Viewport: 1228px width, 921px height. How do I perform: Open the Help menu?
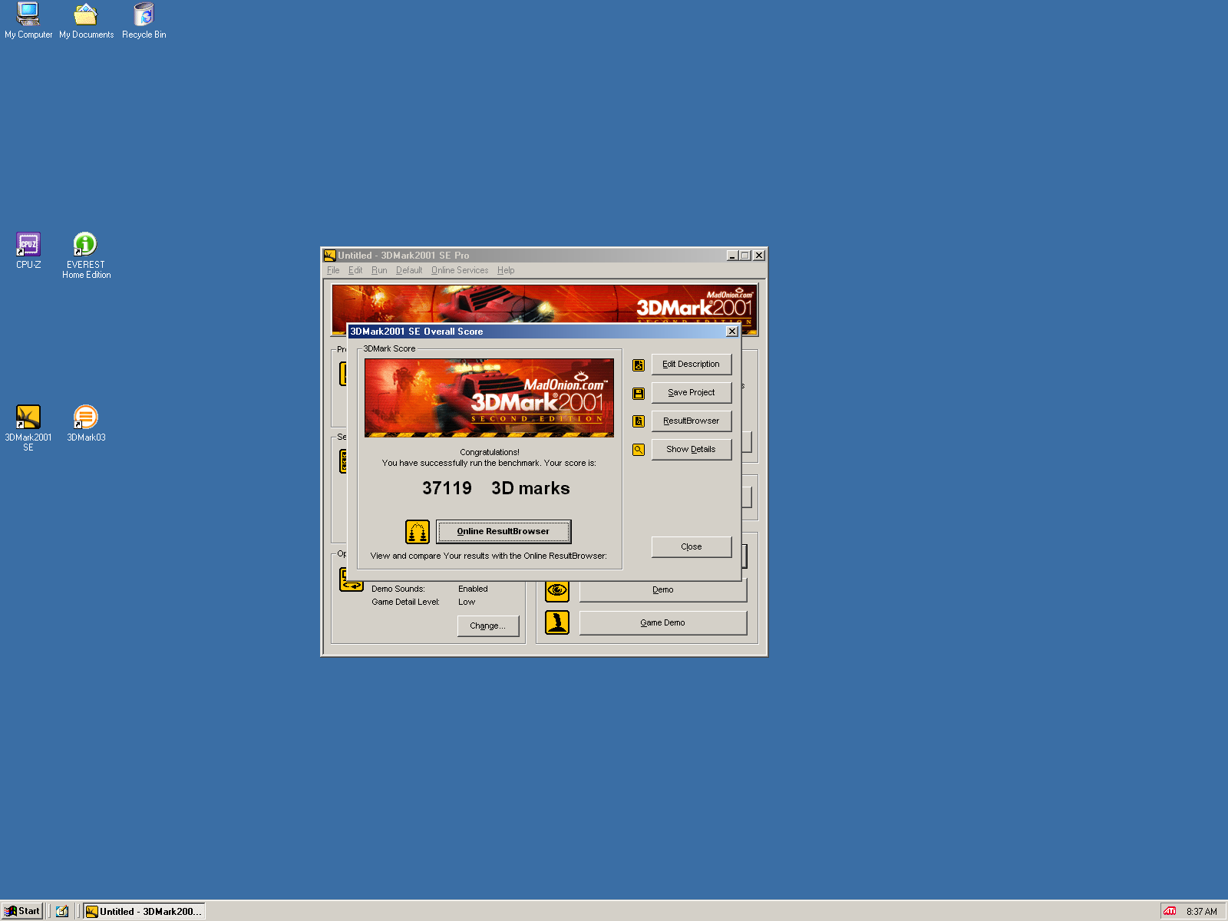click(506, 270)
